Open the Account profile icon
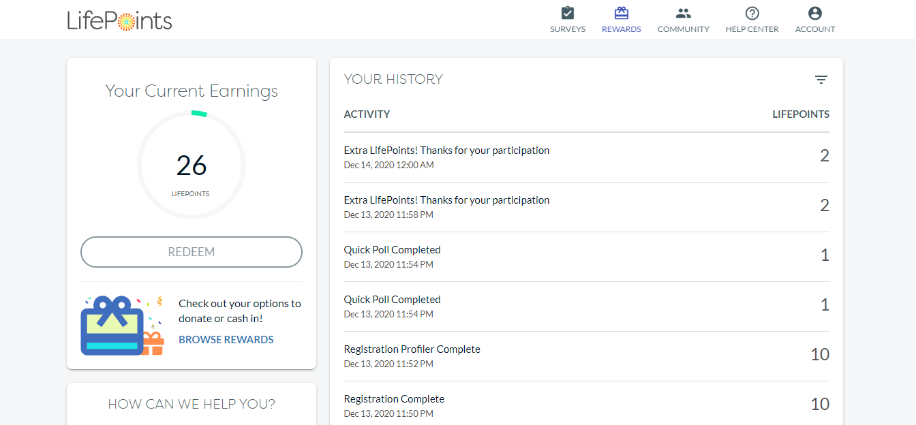The width and height of the screenshot is (916, 425). point(815,13)
